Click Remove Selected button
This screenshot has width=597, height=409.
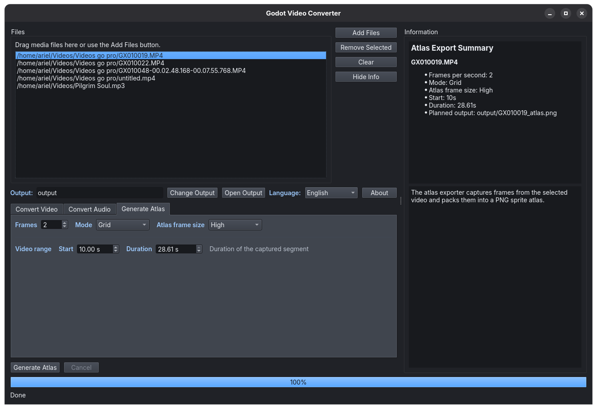click(366, 48)
